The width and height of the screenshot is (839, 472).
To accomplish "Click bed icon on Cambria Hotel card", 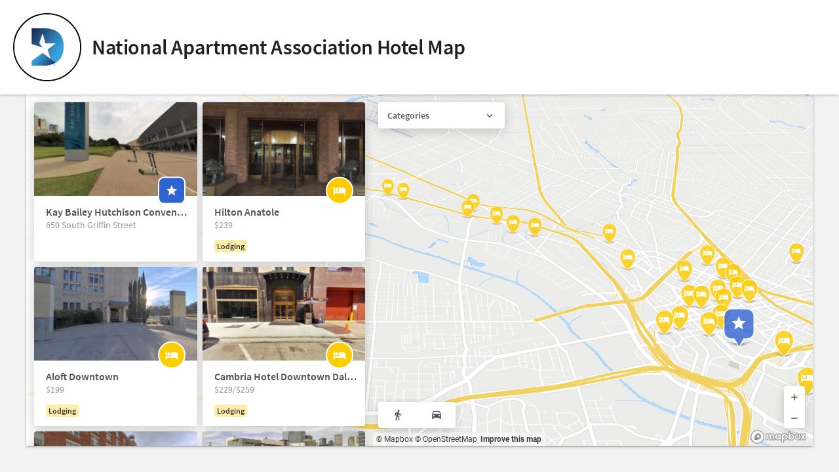I will [x=339, y=355].
